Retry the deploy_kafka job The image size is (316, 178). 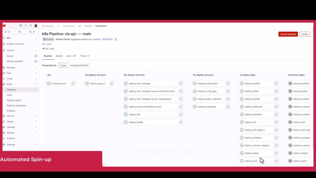tap(276, 91)
